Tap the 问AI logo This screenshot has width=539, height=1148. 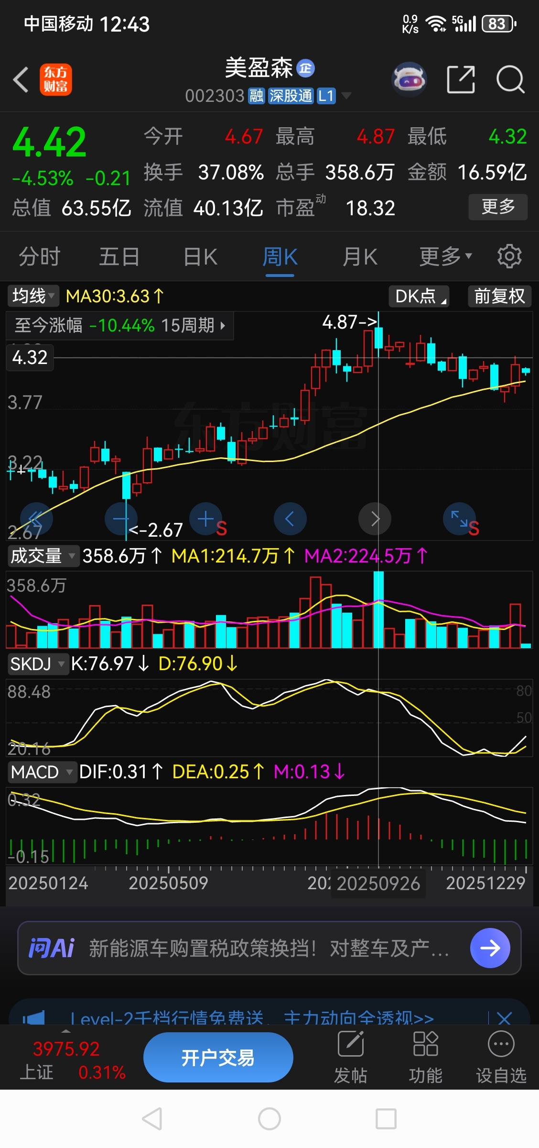(52, 948)
